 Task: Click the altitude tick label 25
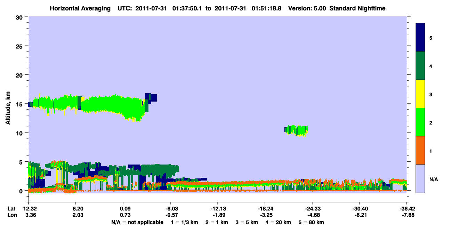(x=20, y=46)
